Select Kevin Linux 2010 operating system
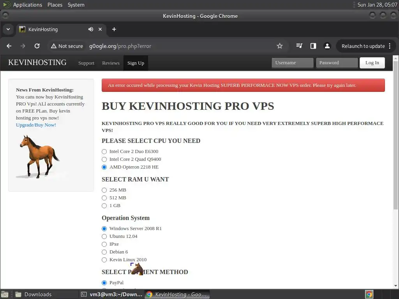This screenshot has height=299, width=399. point(104,260)
